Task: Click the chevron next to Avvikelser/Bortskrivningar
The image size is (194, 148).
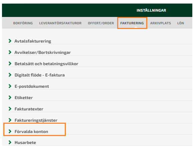Action: (10, 52)
